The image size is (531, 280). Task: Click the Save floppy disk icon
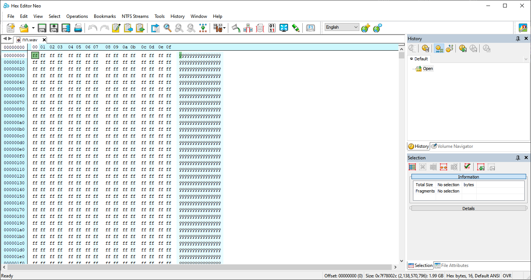pyautogui.click(x=42, y=28)
